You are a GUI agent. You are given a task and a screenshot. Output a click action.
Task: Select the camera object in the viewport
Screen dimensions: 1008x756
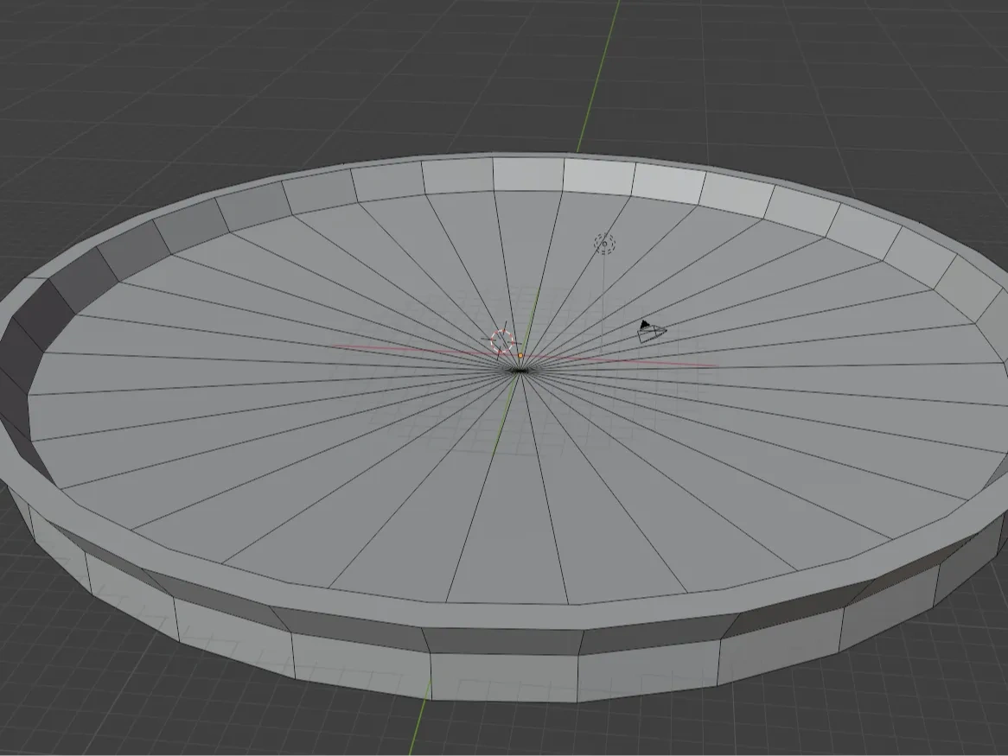tap(648, 330)
